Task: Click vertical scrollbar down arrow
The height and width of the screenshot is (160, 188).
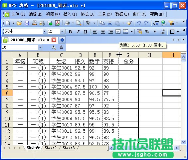Action: [183, 142]
